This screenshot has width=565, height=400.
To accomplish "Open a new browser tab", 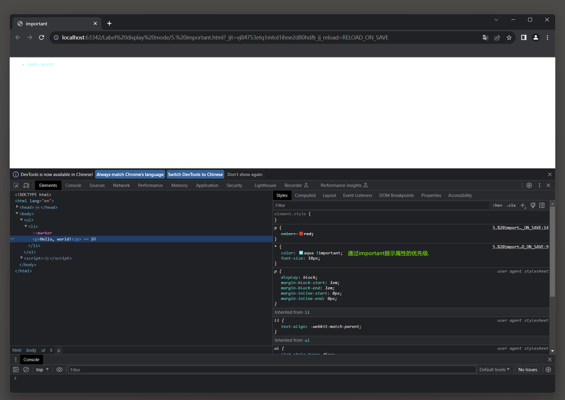I will point(109,24).
